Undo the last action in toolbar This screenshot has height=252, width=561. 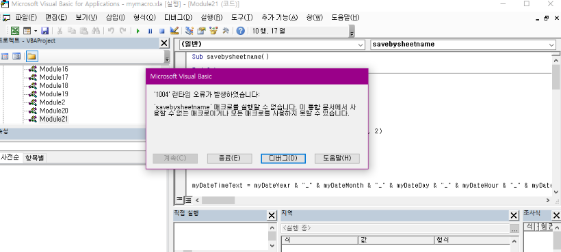click(111, 31)
